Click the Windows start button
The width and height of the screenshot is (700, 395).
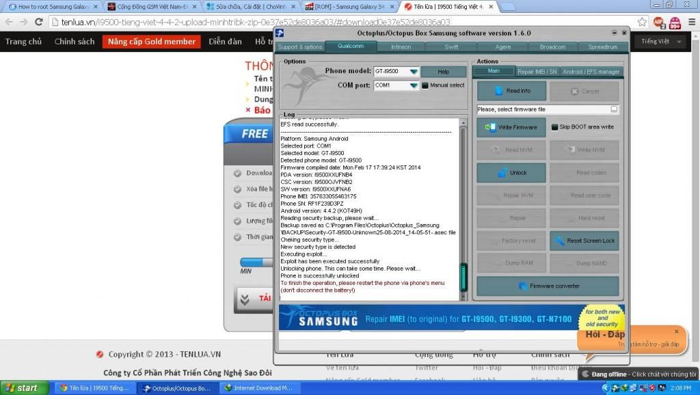24,388
